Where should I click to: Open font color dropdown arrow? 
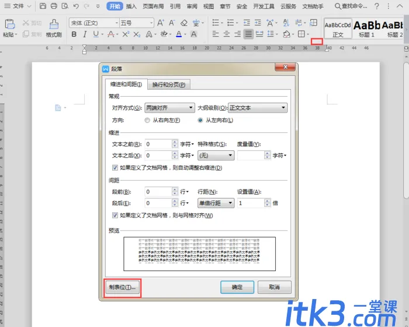click(x=185, y=34)
